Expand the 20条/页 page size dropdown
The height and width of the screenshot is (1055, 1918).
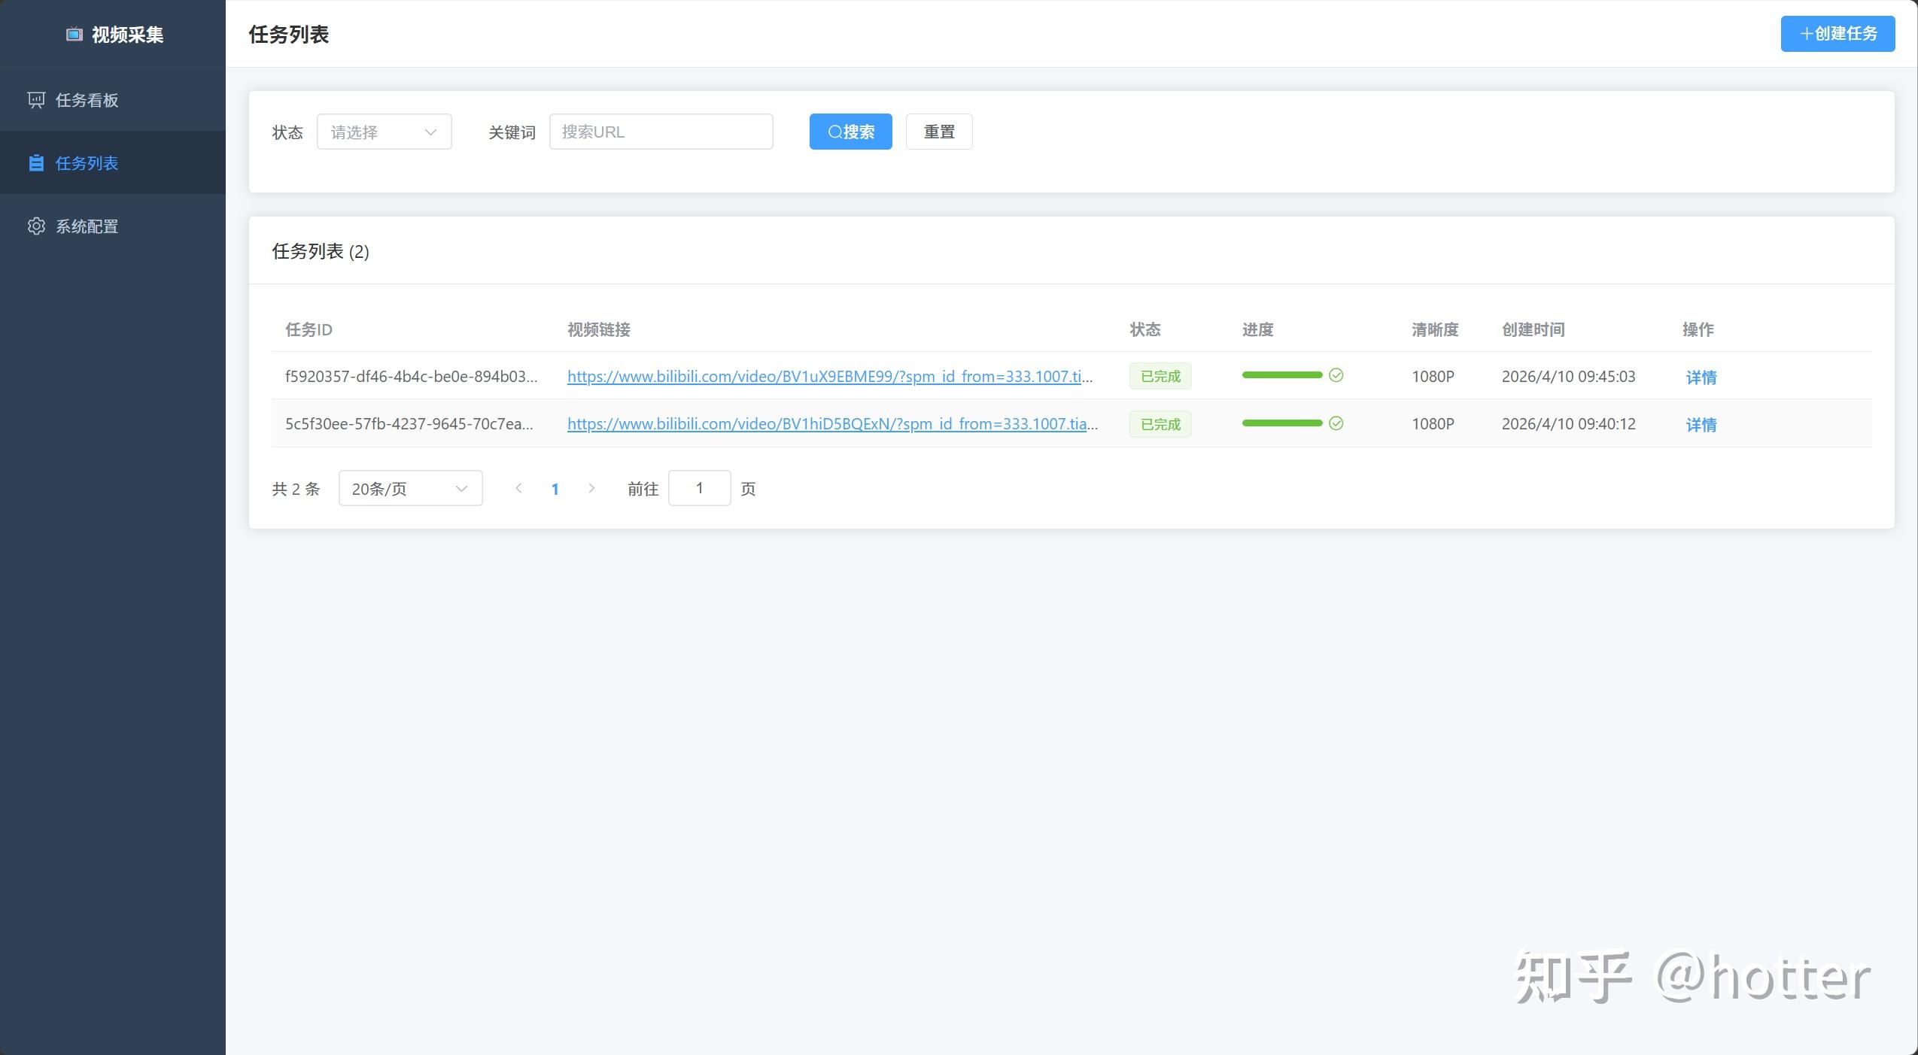(410, 489)
